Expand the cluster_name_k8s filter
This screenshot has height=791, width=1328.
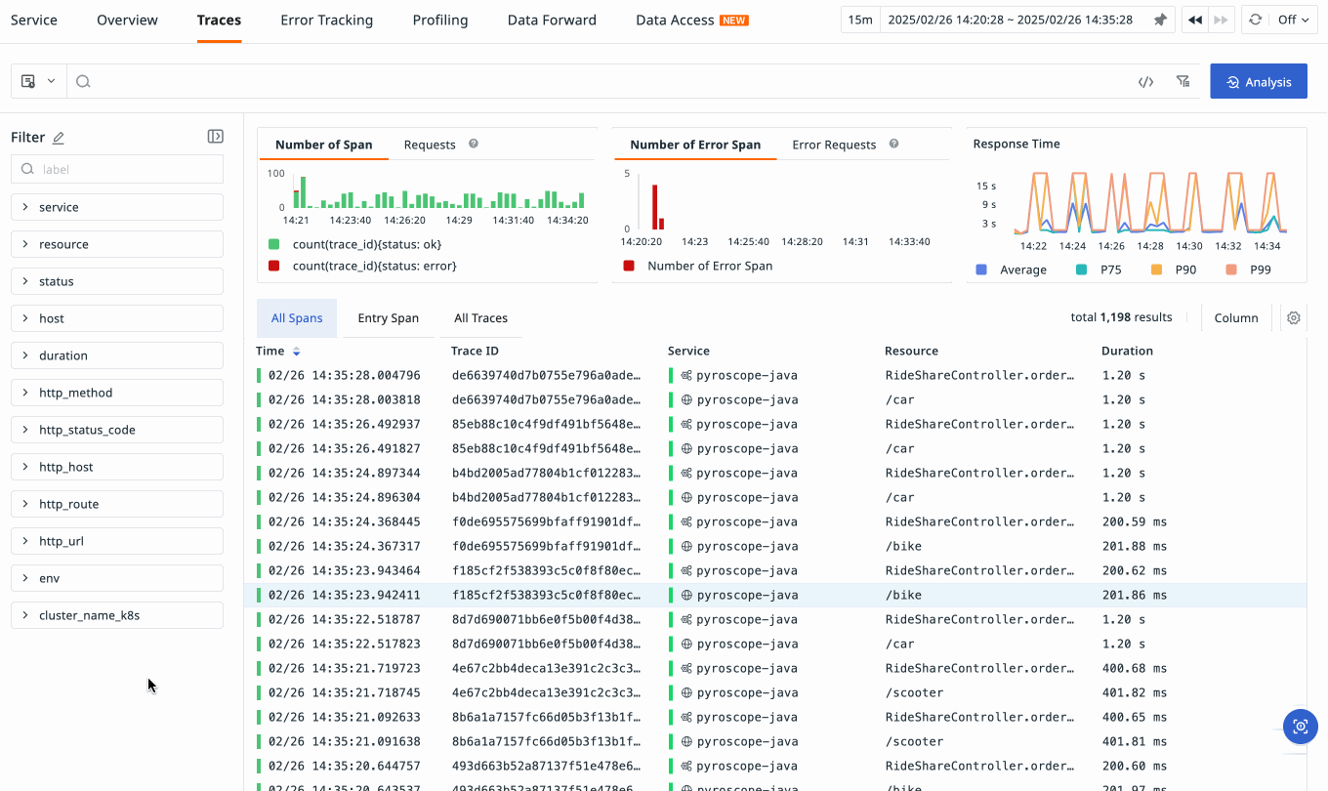[117, 615]
